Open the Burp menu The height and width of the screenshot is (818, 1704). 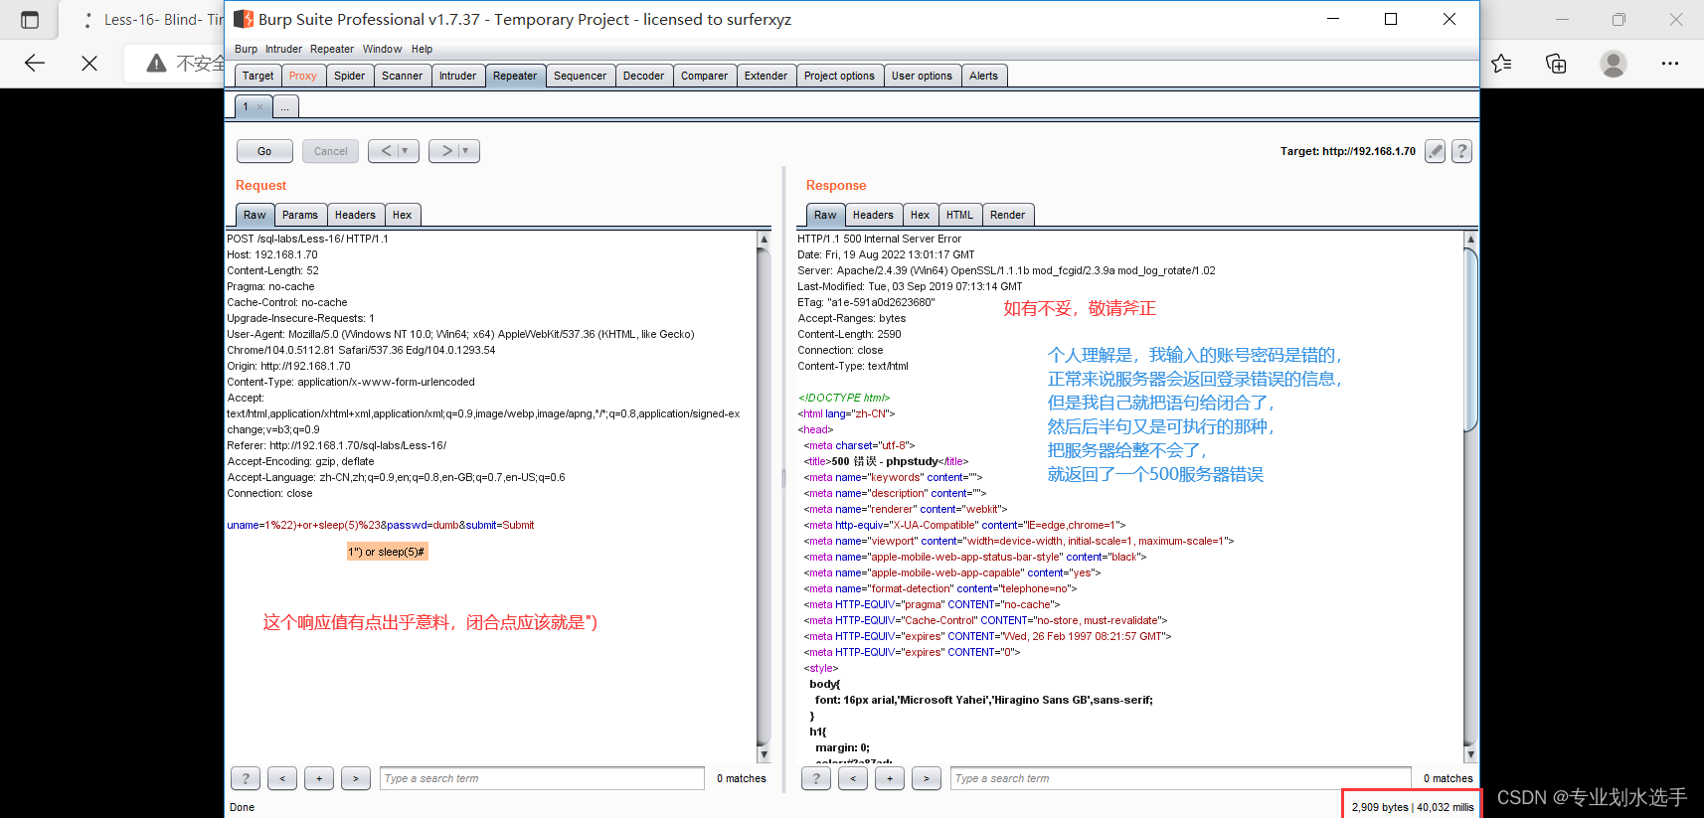tap(246, 49)
